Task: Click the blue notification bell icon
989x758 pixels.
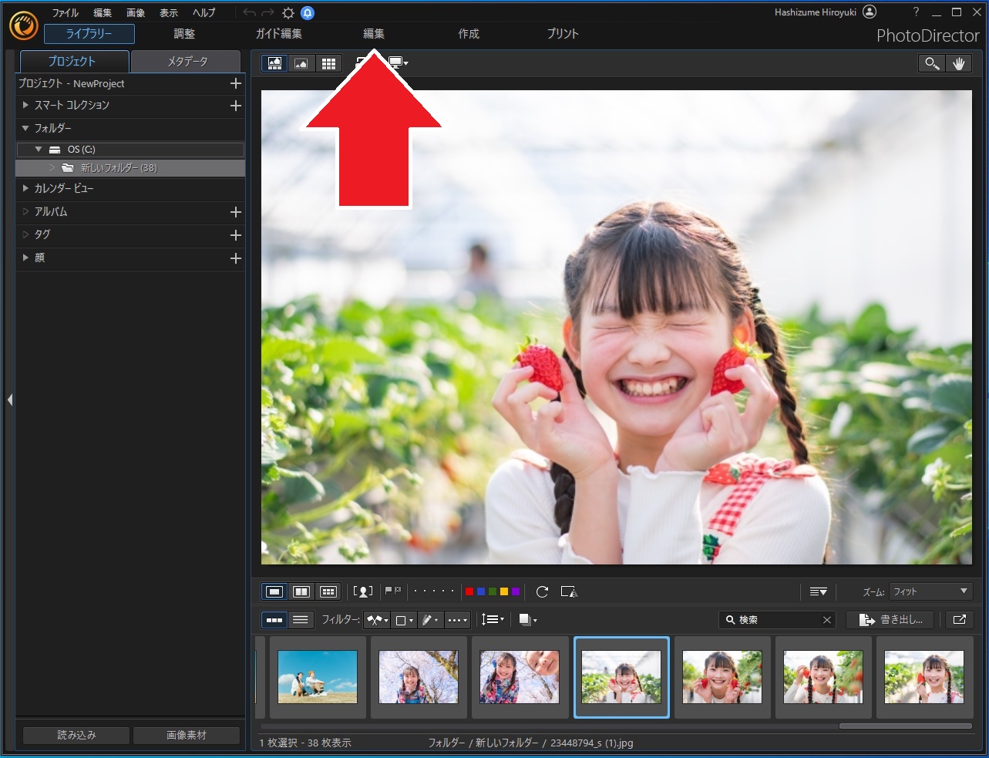Action: click(308, 13)
